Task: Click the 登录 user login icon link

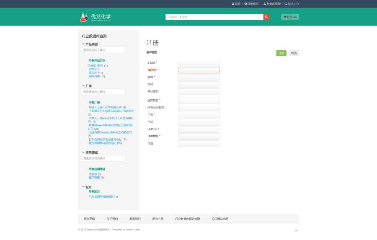Action: pos(236,4)
